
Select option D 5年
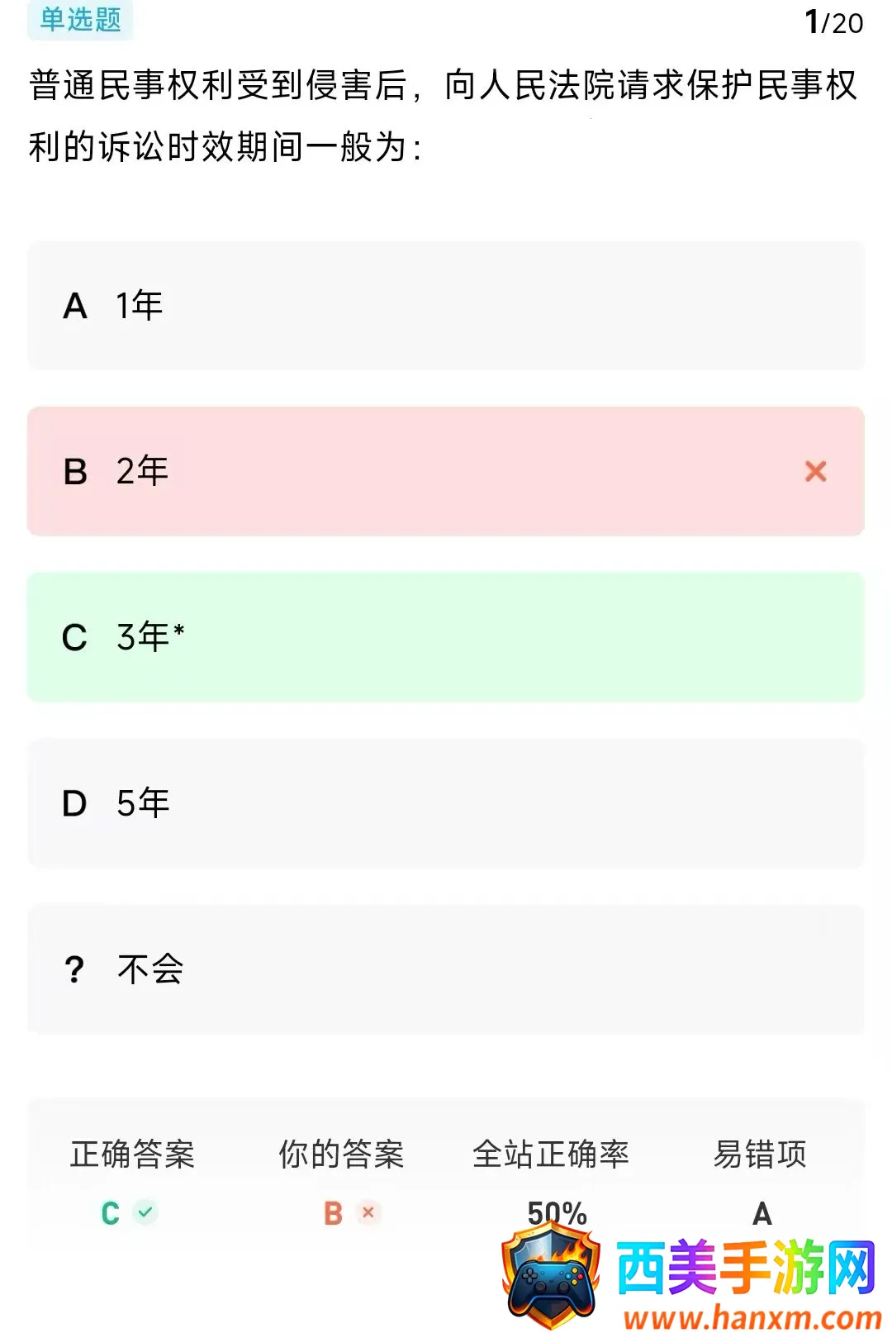[x=446, y=803]
